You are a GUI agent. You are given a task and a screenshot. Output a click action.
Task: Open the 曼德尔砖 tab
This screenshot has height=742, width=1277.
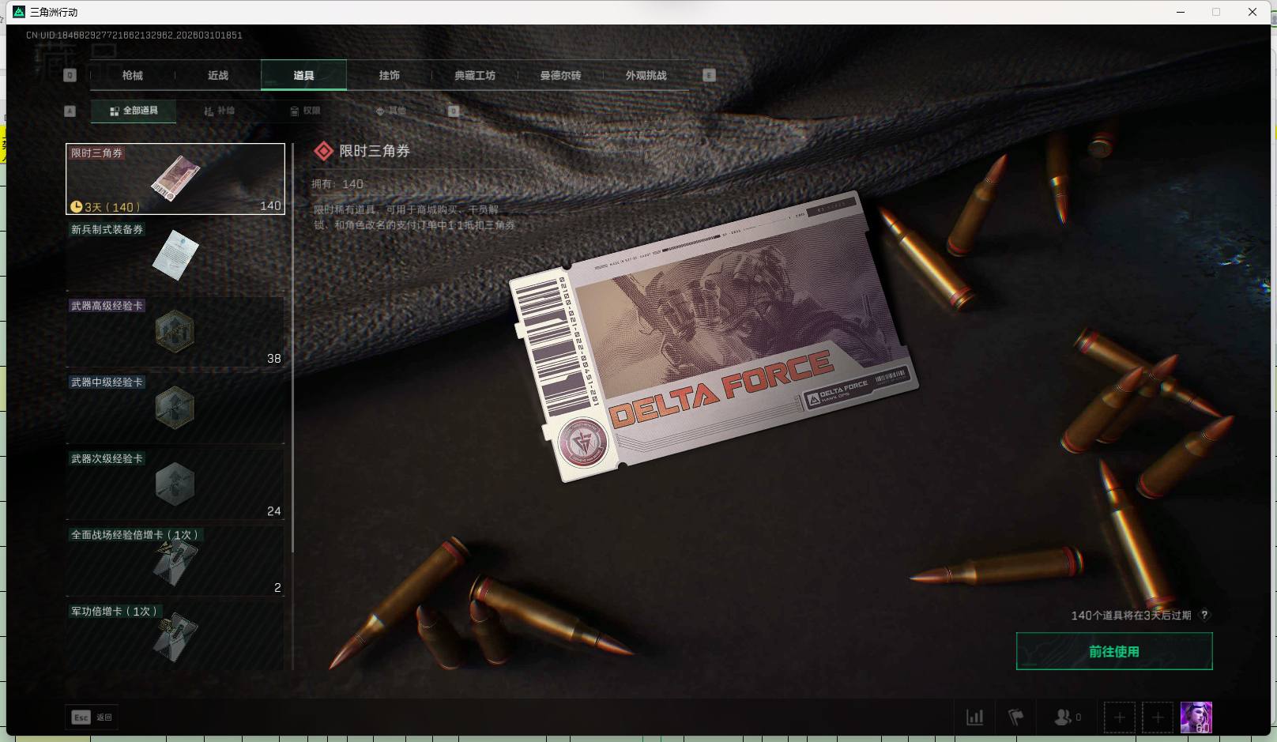560,75
